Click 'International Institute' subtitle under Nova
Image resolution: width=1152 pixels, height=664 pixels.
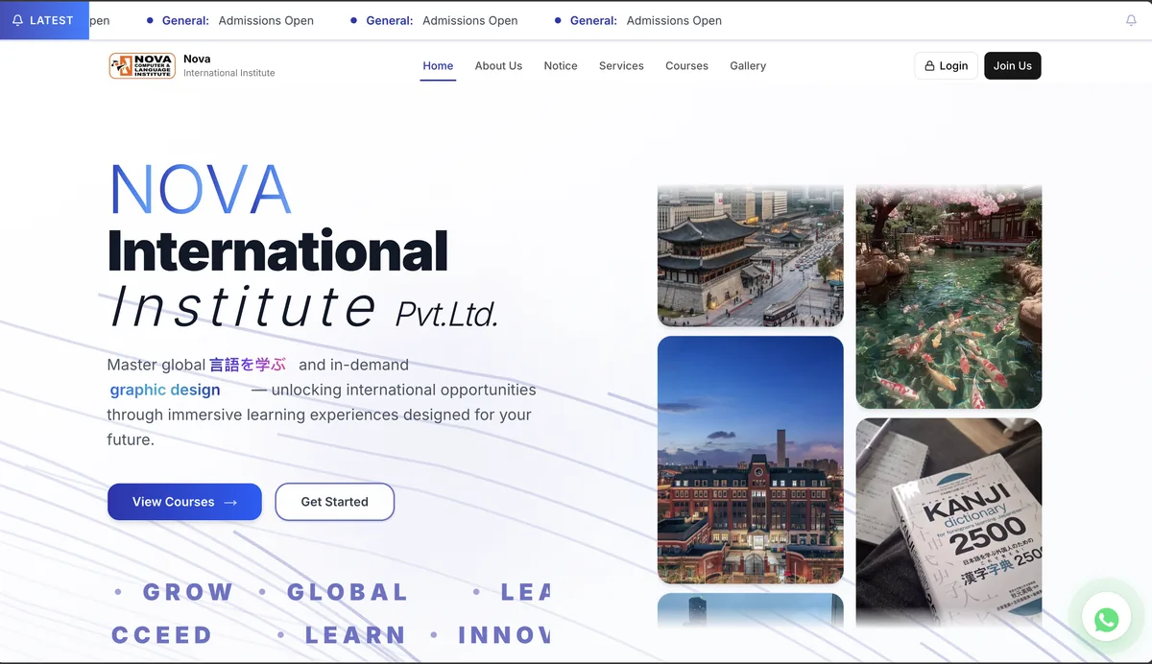pos(229,73)
